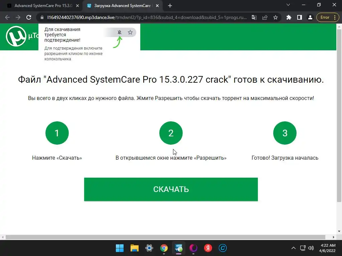342x256 pixels.
Task: Click the 'Нажмите «Скачать»' step label
Action: click(57, 158)
